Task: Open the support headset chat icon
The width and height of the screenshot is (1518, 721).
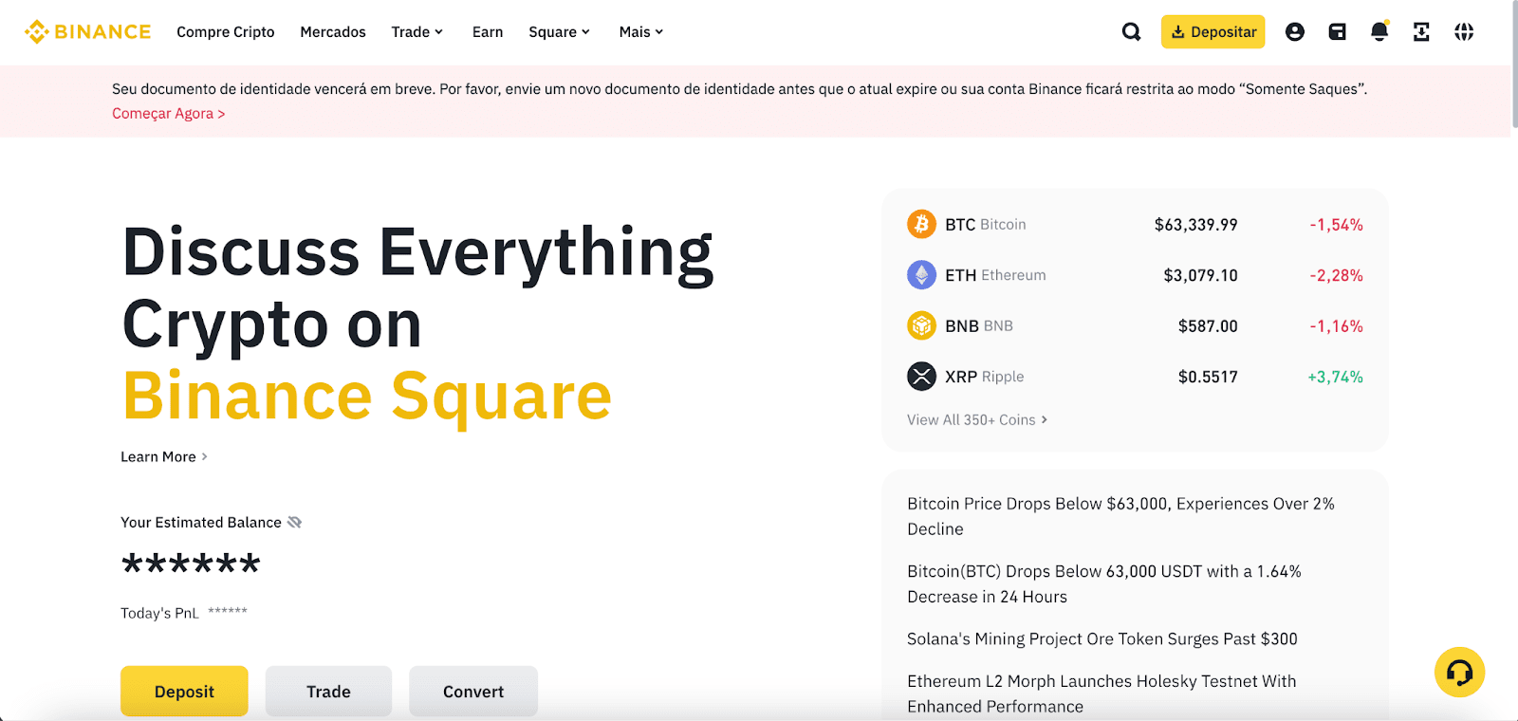Action: 1459,672
